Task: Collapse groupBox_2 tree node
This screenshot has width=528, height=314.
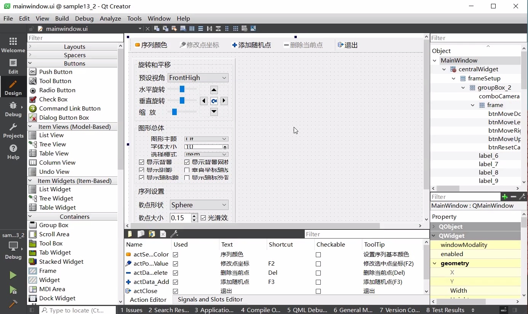Action: pyautogui.click(x=463, y=88)
